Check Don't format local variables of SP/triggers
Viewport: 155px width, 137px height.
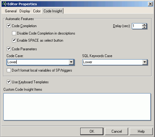[9, 70]
